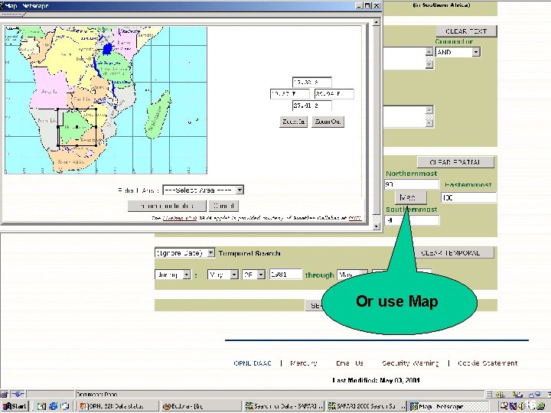The image size is (551, 413).
Task: Click the Map button in spatial search
Action: pos(411,198)
